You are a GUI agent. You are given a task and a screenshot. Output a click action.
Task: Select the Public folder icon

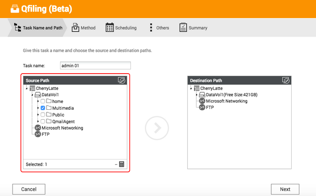49,114
